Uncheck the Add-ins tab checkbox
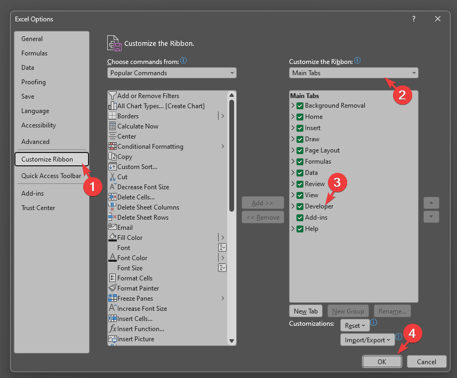 pyautogui.click(x=300, y=218)
